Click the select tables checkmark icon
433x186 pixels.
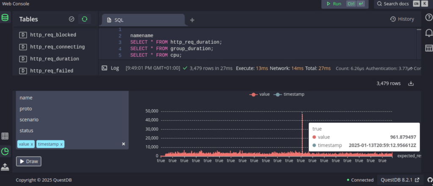click(x=72, y=19)
